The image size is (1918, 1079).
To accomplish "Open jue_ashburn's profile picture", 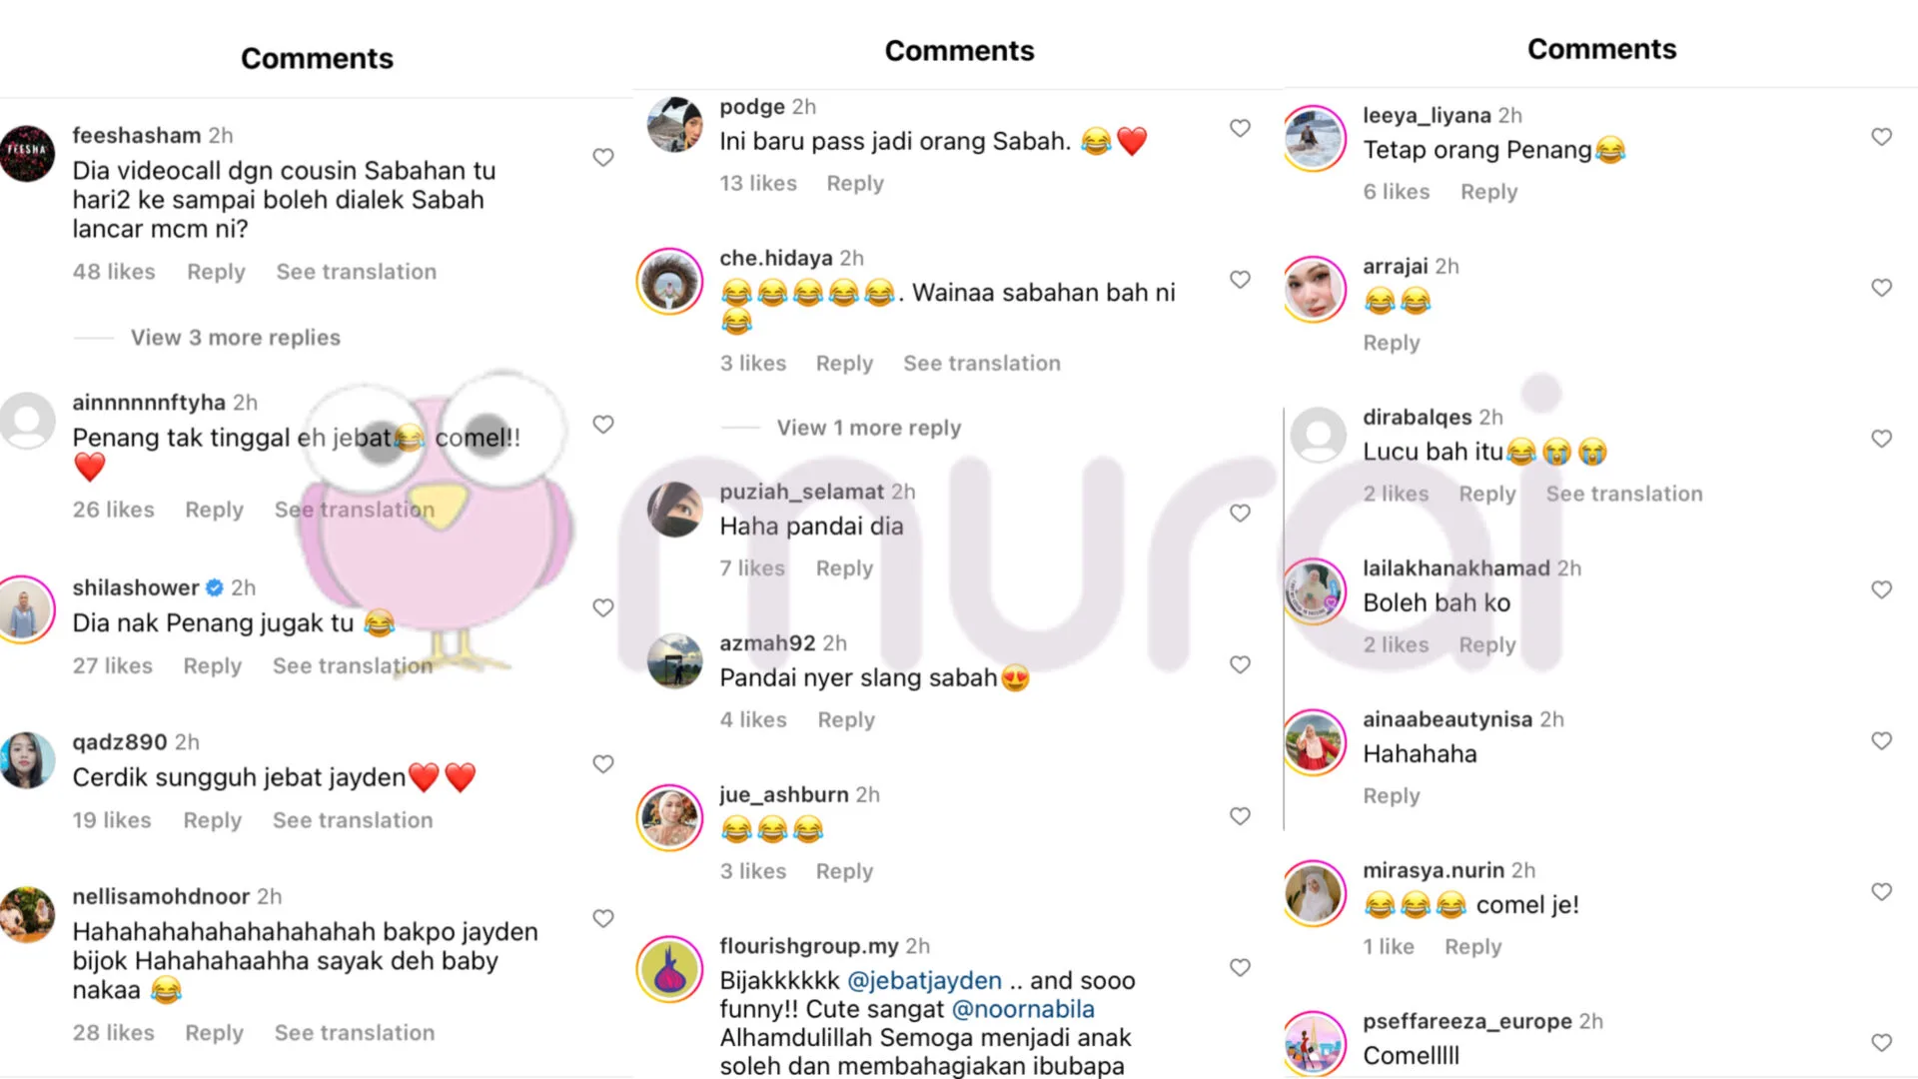I will coord(669,818).
